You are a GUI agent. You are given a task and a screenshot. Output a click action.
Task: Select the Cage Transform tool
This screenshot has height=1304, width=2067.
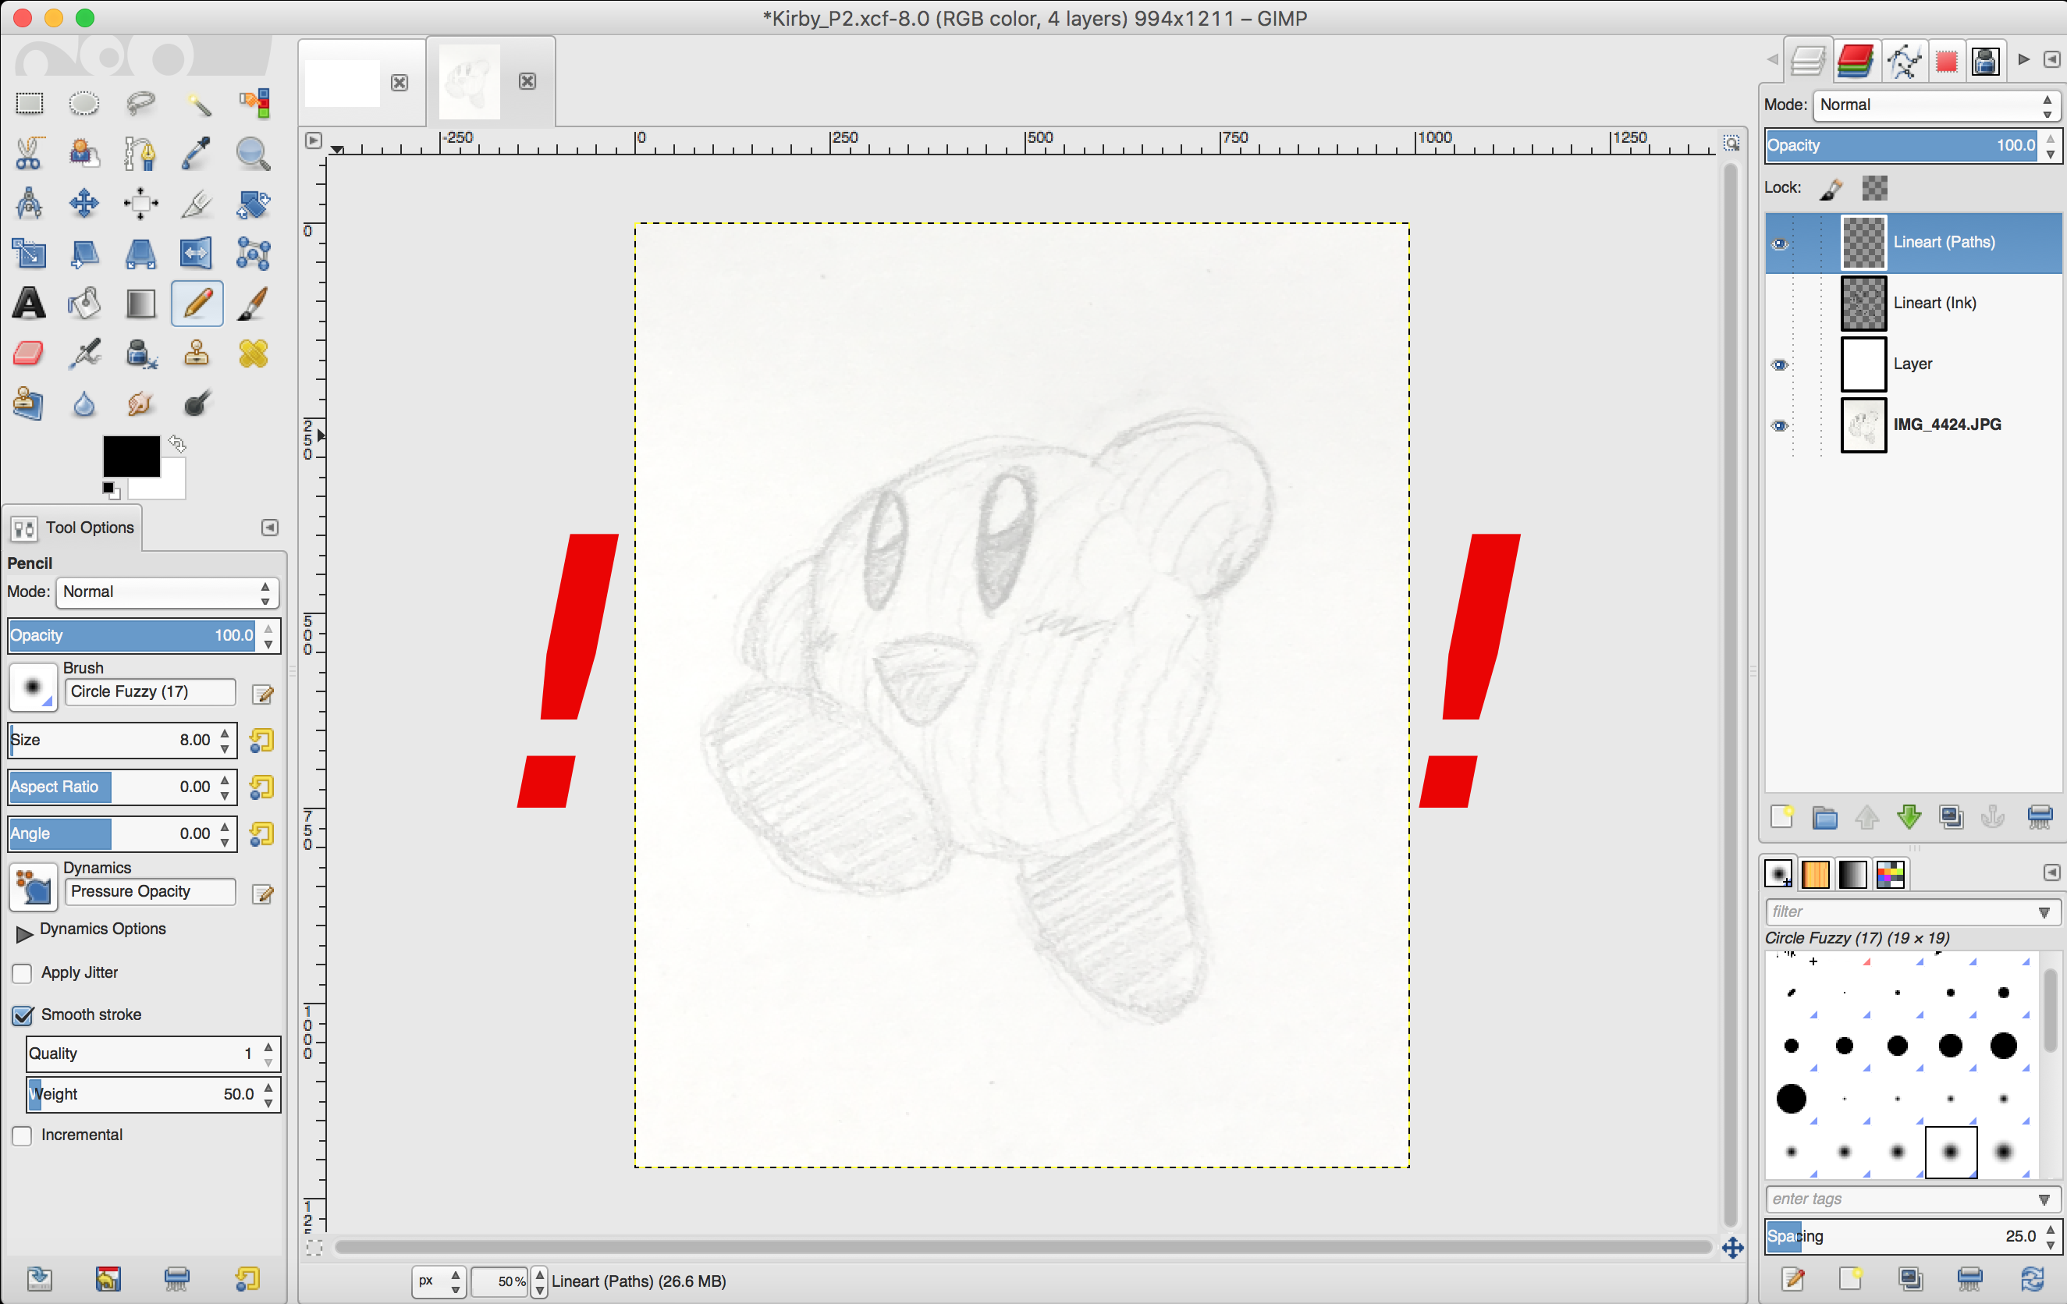[254, 254]
